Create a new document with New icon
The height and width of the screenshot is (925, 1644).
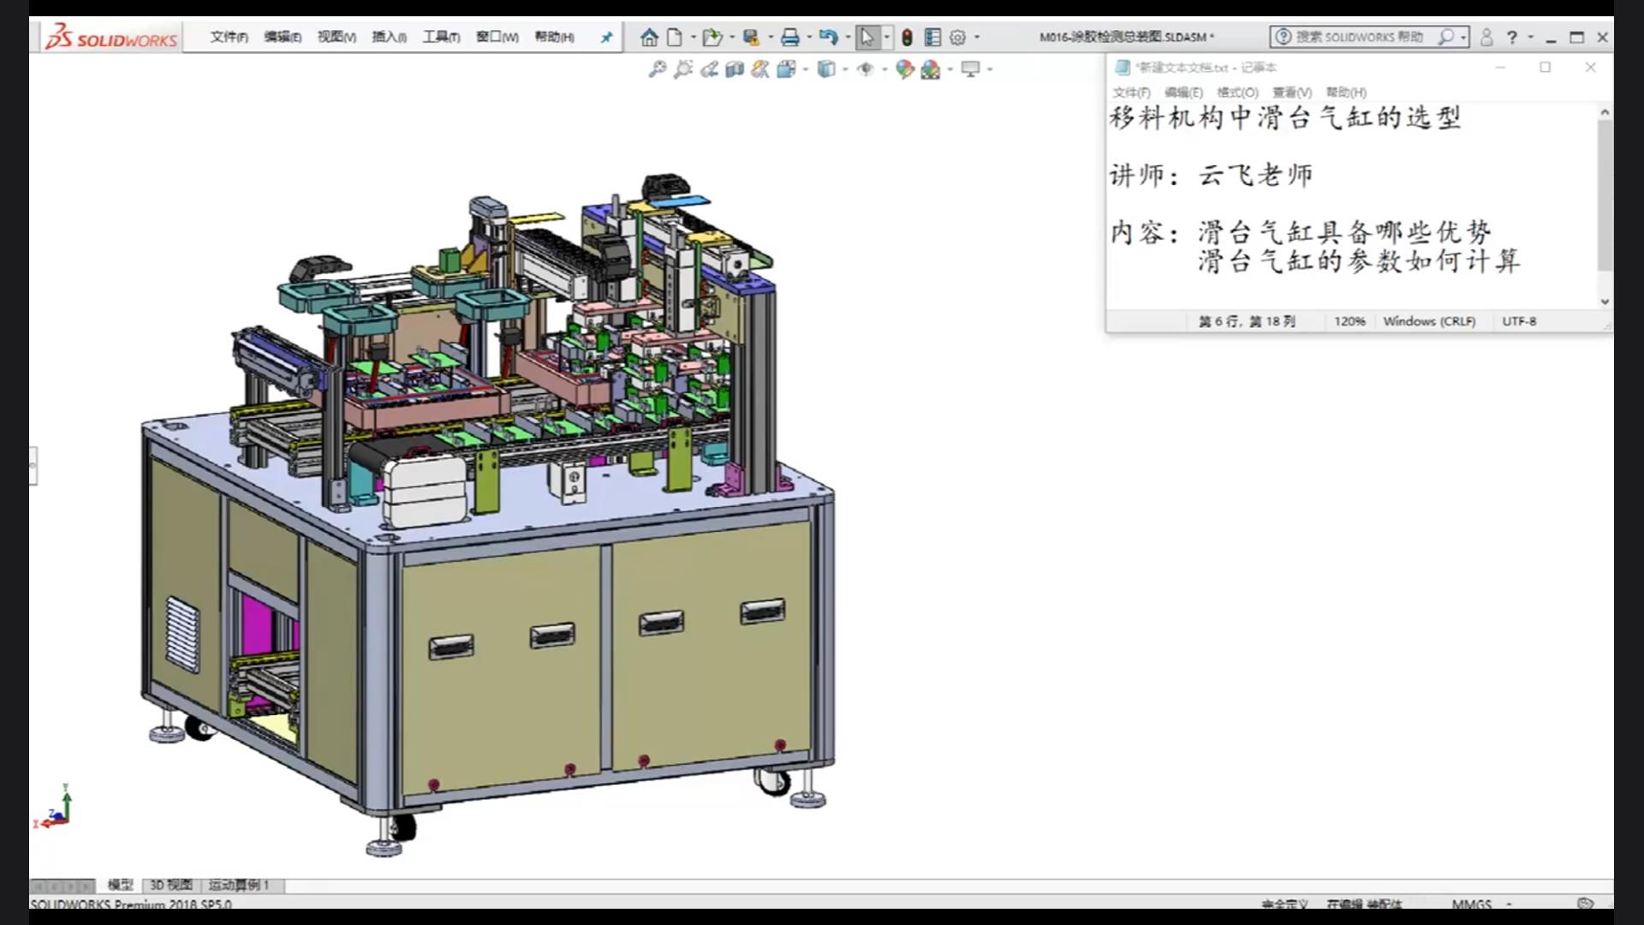pyautogui.click(x=675, y=37)
